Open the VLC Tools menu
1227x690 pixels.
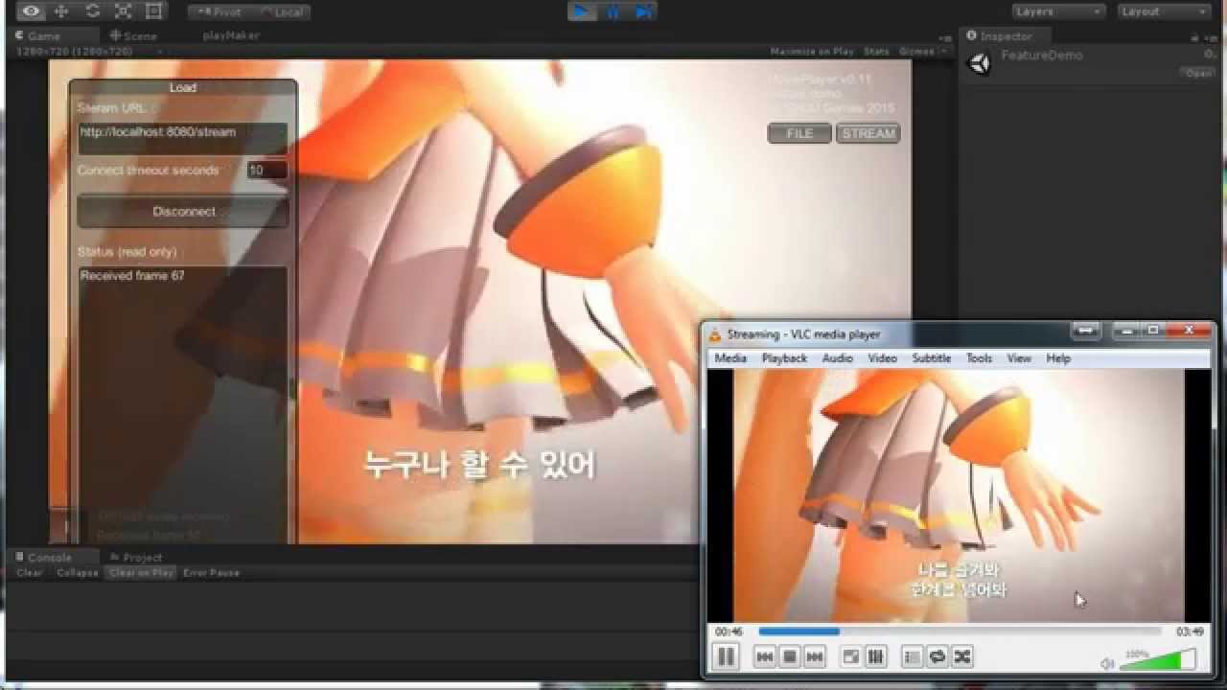(979, 358)
